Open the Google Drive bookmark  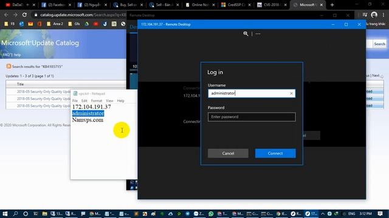coord(86,24)
